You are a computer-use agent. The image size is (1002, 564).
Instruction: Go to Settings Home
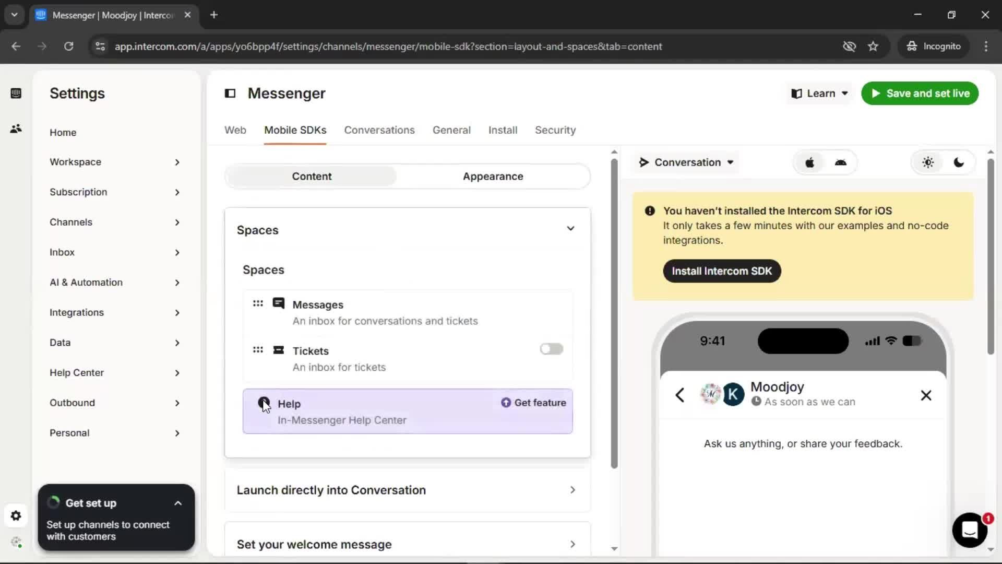pyautogui.click(x=63, y=133)
